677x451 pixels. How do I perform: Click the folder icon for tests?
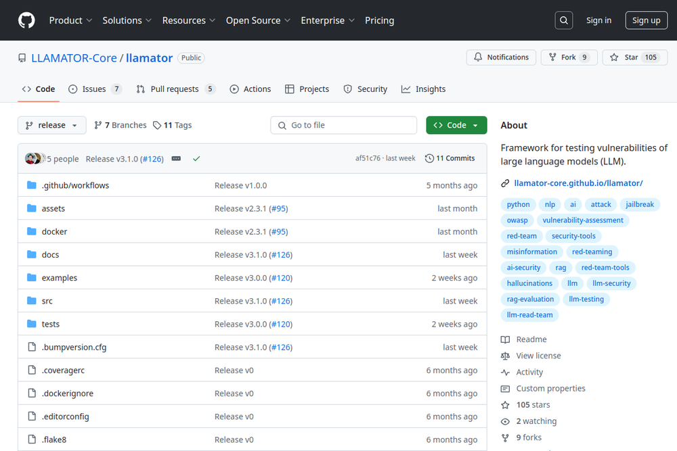click(x=32, y=324)
